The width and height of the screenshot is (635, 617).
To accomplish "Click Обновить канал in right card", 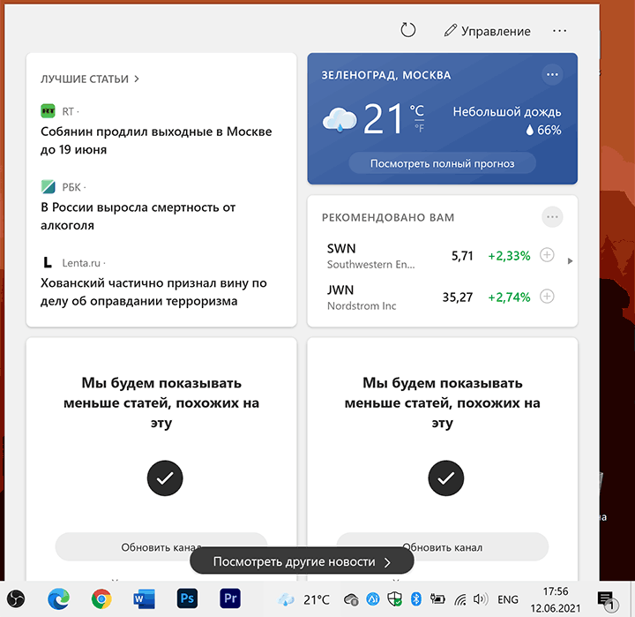I will coord(442,546).
